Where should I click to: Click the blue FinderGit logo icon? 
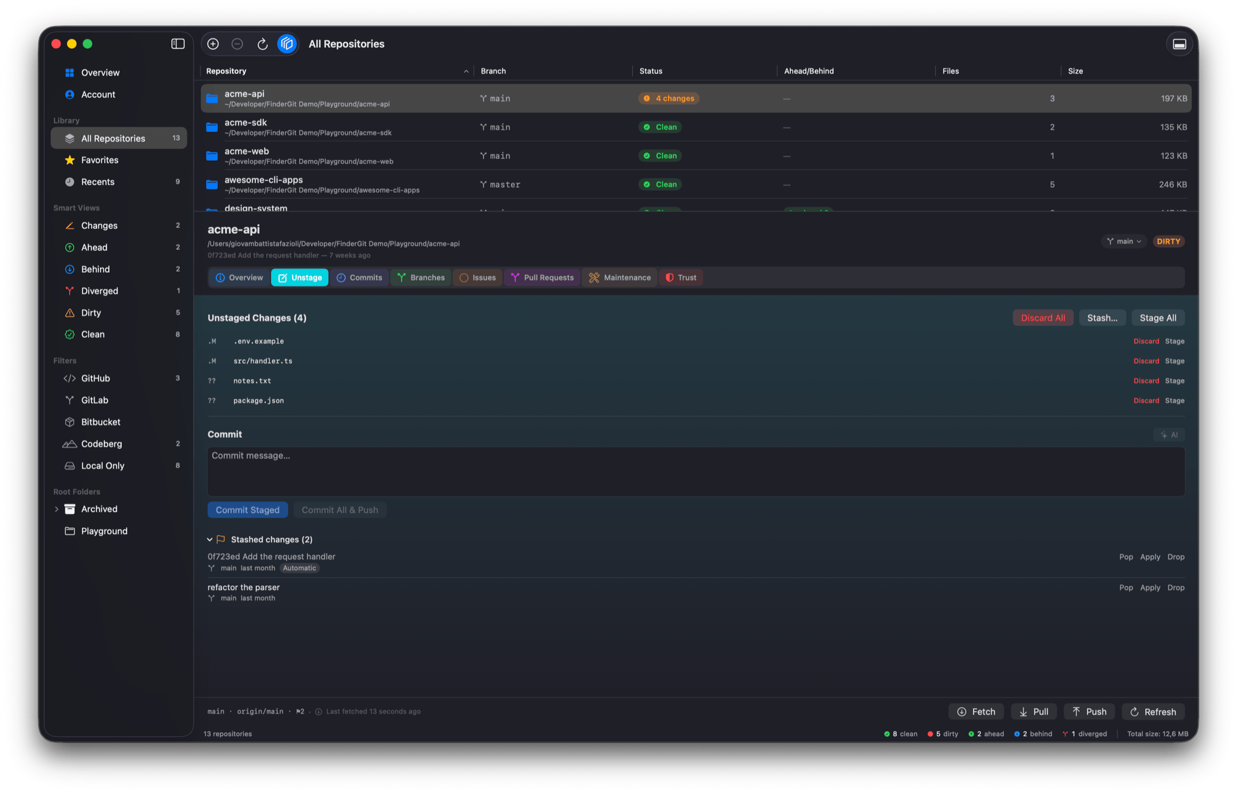pos(287,44)
